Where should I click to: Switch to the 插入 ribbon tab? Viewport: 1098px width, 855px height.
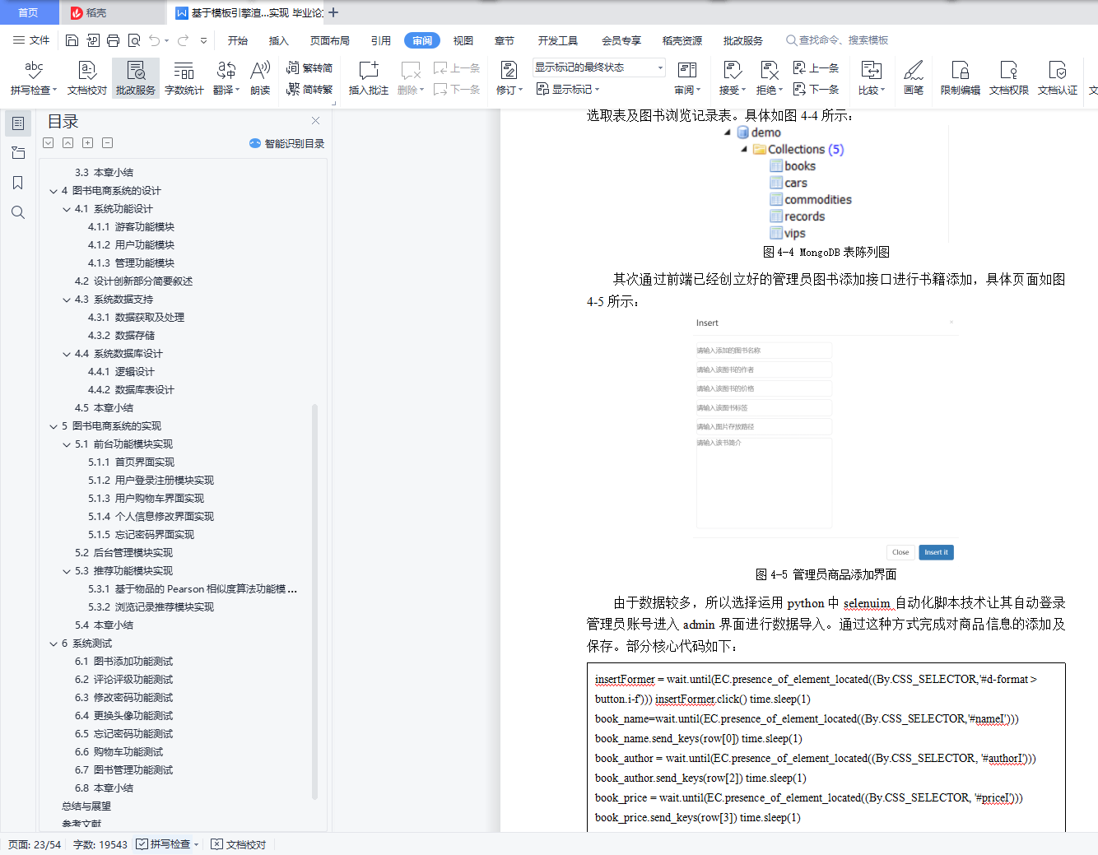(279, 40)
